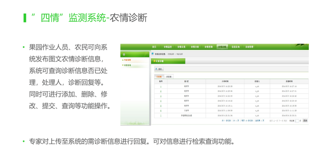Click the location icon in the breadcrumb bar
Image resolution: width=335 pixels, height=167 pixels.
(152, 54)
